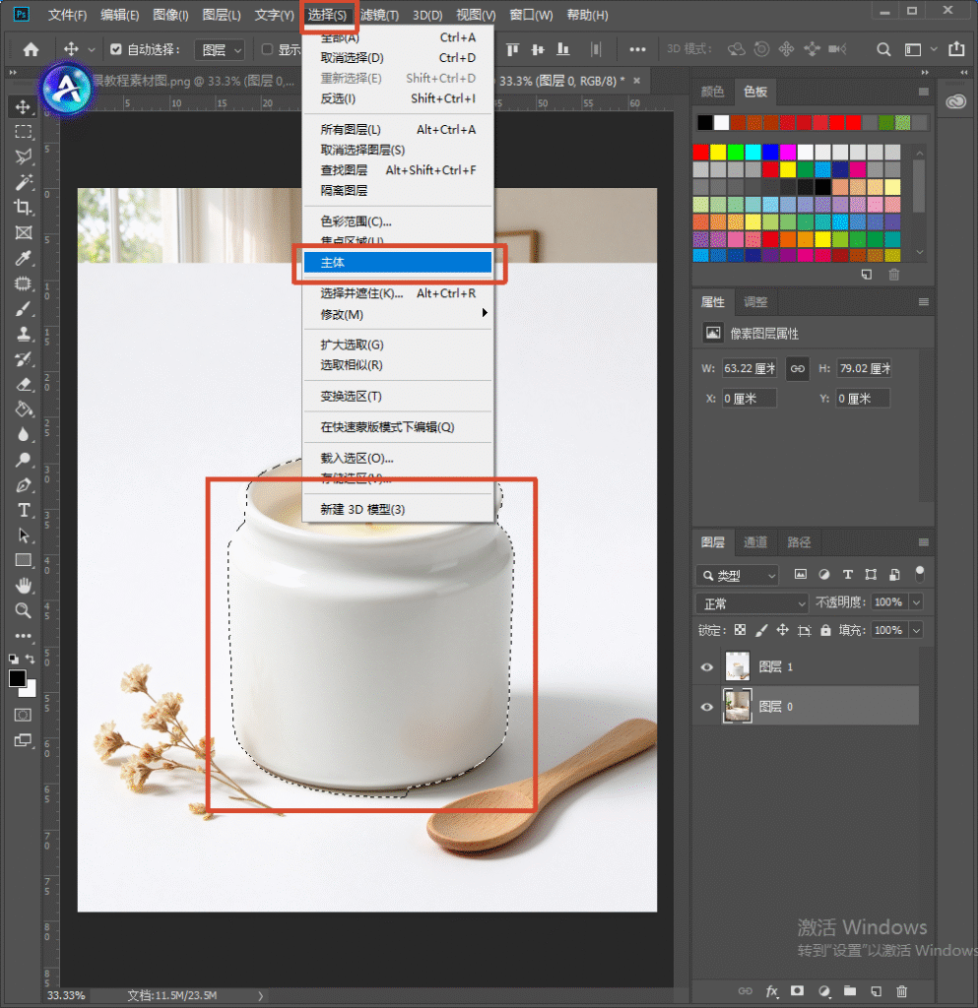Select the Hand tool
The image size is (978, 1008).
[x=24, y=586]
